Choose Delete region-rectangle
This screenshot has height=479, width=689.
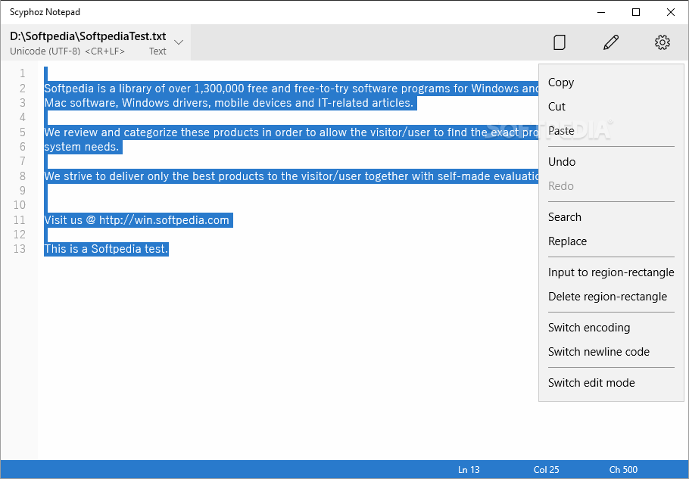pos(607,297)
